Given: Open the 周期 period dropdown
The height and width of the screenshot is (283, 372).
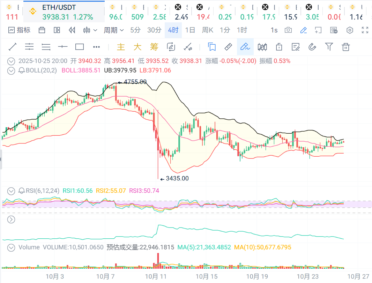Looking at the screenshot, I should pyautogui.click(x=114, y=30).
